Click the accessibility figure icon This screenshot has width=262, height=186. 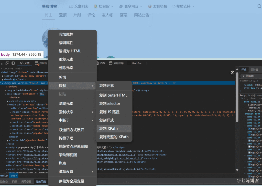[x=232, y=72]
